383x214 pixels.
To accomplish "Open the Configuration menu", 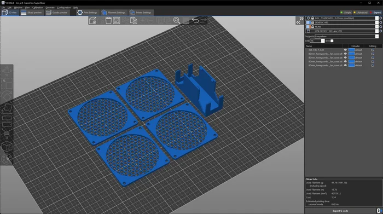I will point(64,8).
